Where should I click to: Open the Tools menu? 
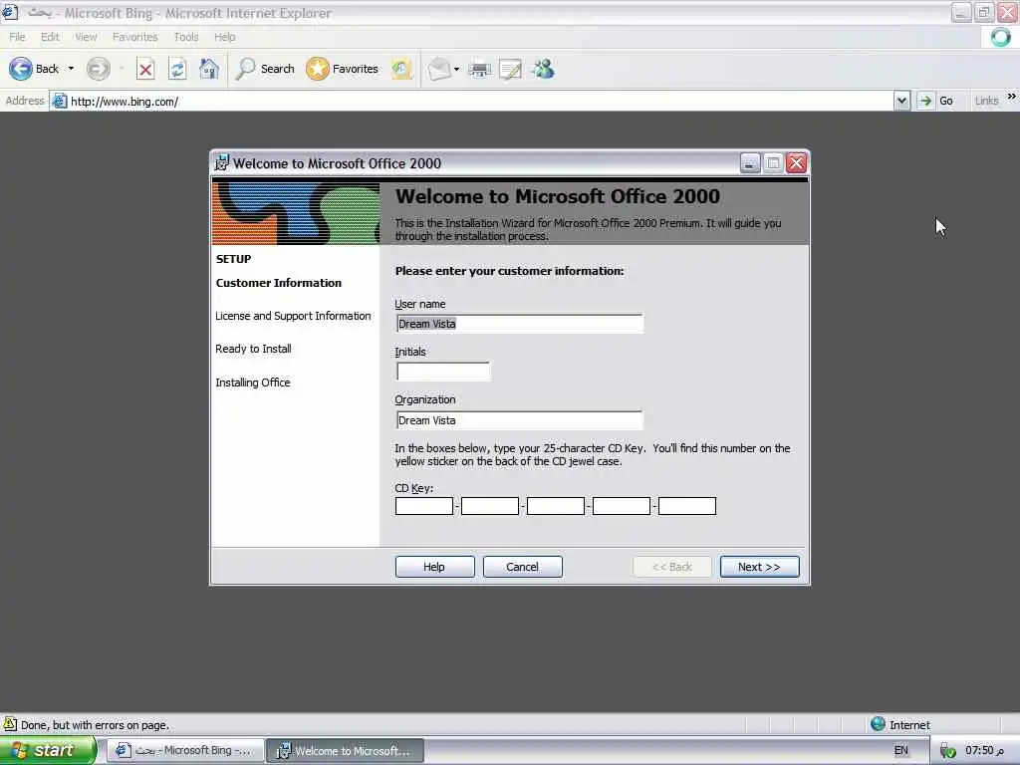coord(186,37)
